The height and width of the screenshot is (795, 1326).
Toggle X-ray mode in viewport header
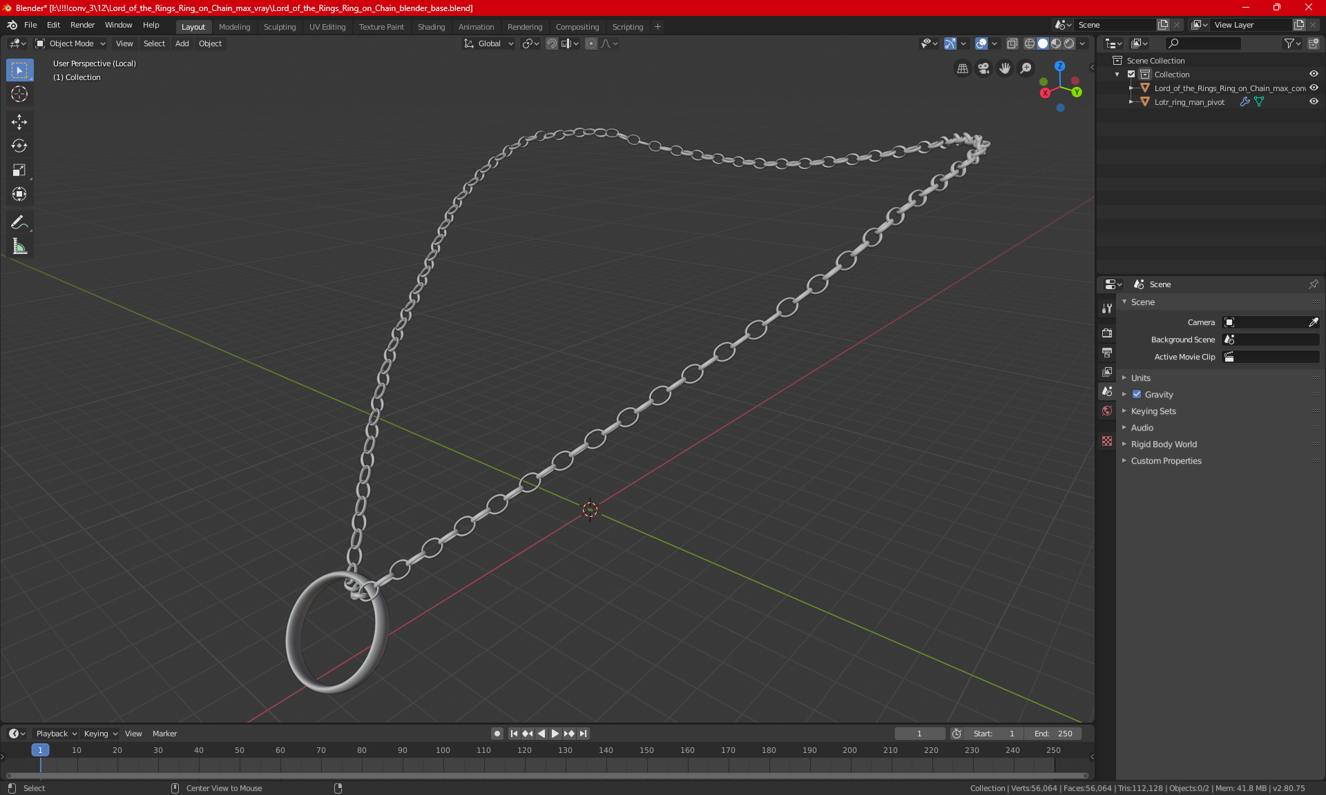[x=1012, y=43]
